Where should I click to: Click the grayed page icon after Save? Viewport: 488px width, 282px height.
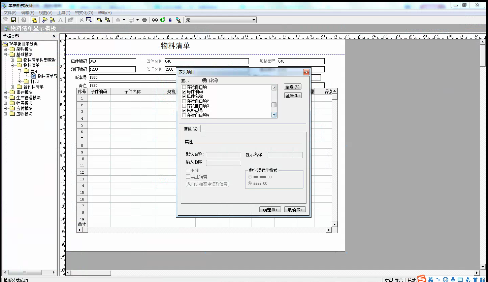(x=24, y=20)
